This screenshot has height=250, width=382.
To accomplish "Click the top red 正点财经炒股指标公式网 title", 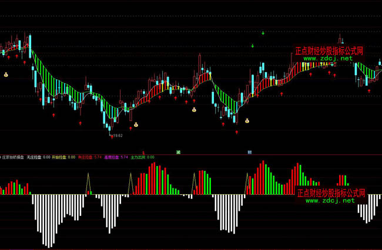I will pyautogui.click(x=329, y=52).
